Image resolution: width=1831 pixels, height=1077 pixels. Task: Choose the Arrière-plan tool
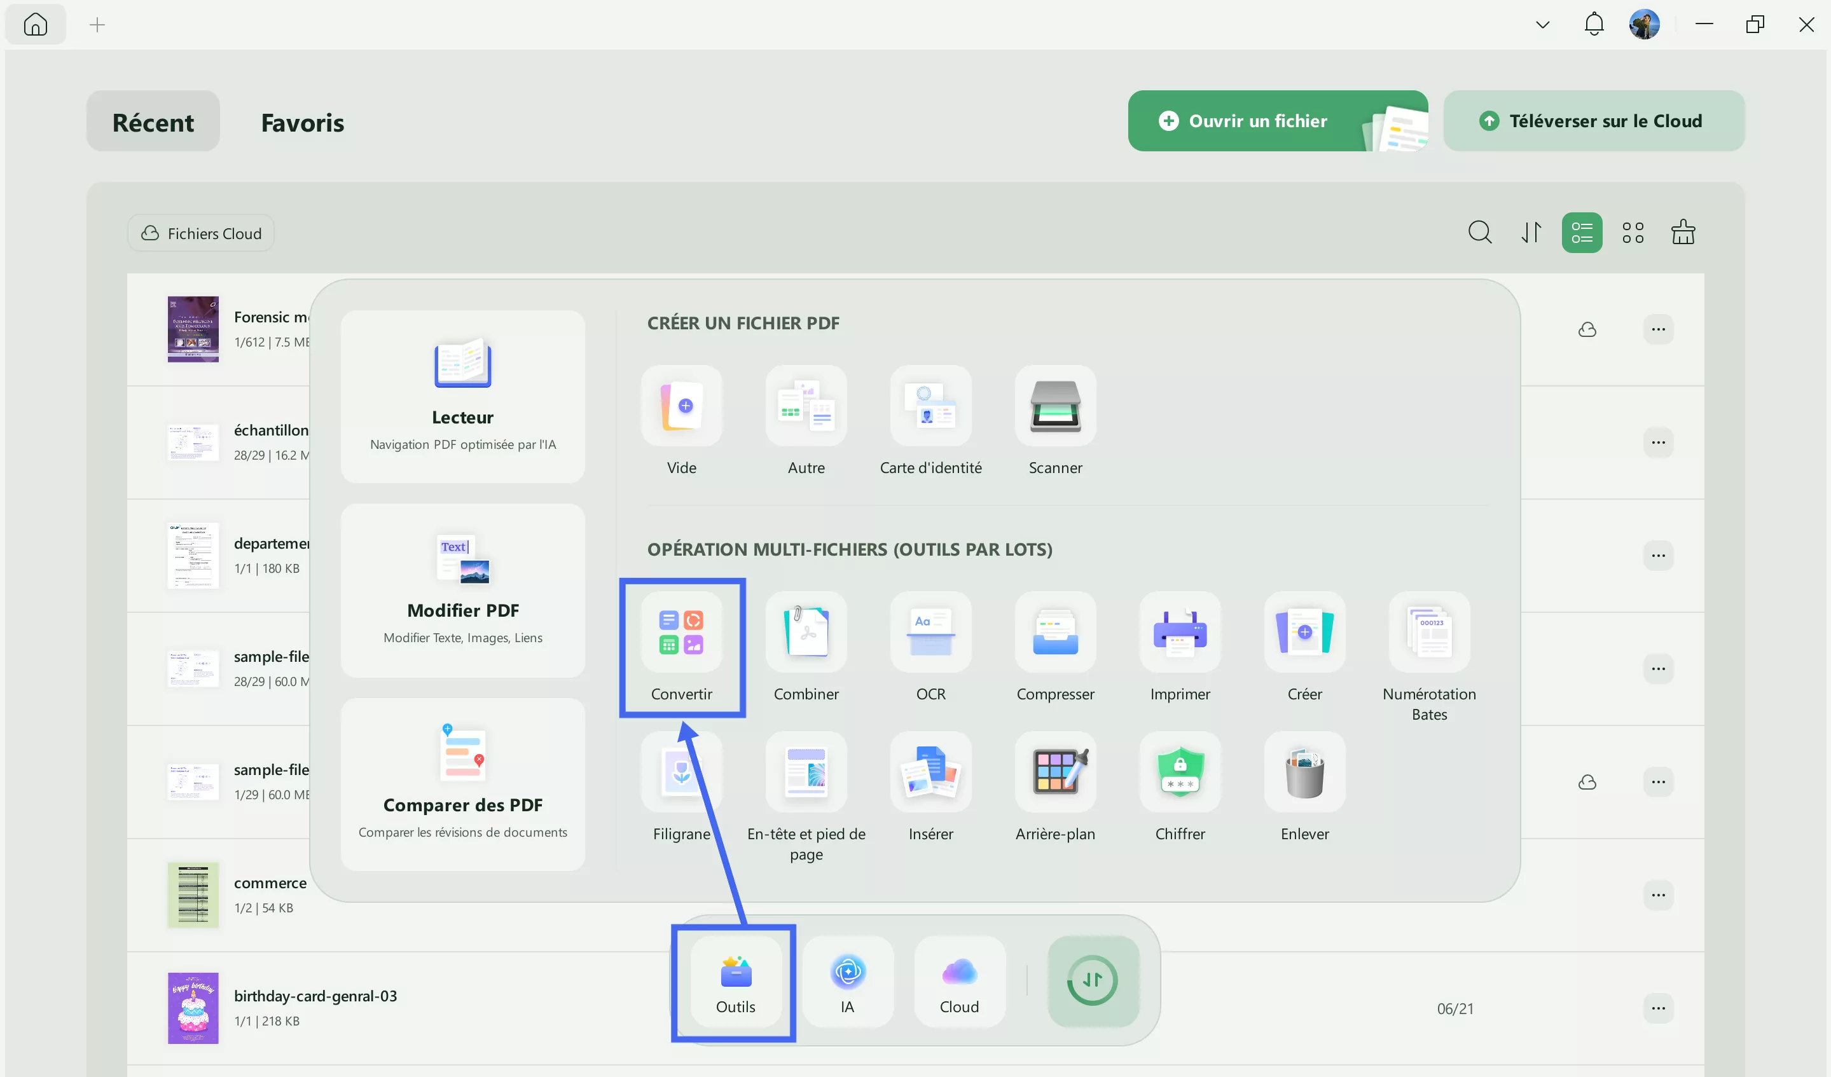click(1055, 772)
